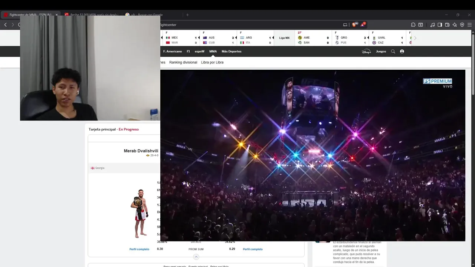Click the Australia flag in the scoreboard
This screenshot has width=475, height=267.
tap(205, 38)
